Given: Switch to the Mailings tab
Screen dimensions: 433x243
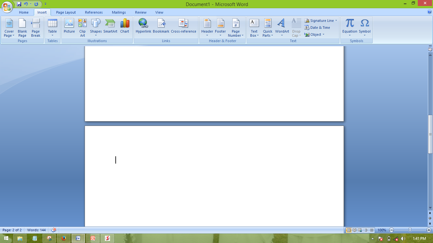Looking at the screenshot, I should point(119,12).
